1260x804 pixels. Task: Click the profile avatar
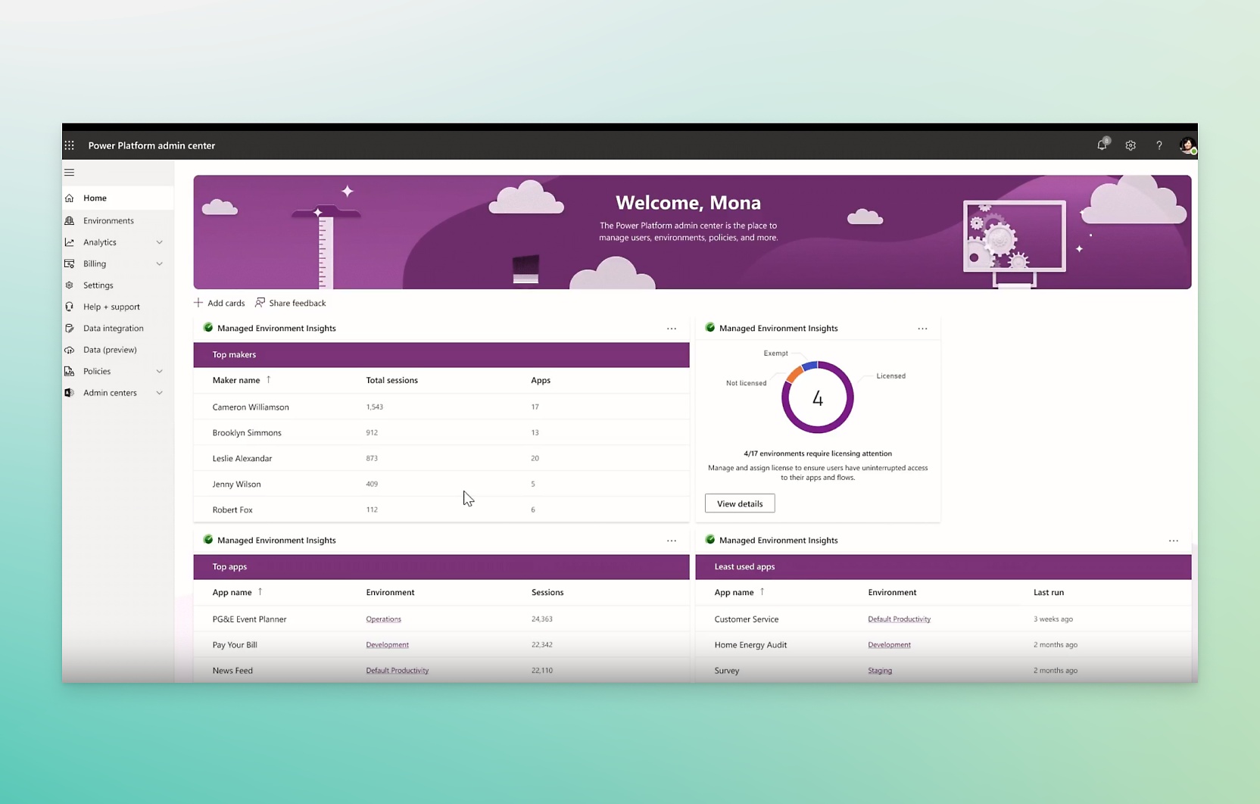[x=1186, y=145]
